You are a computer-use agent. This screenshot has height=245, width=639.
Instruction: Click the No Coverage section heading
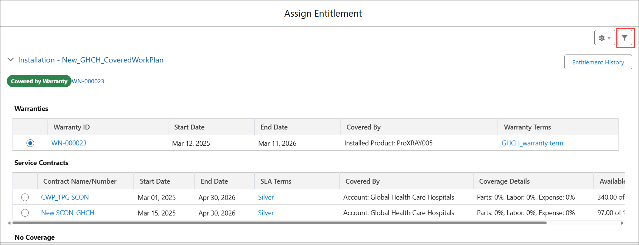[x=34, y=237]
